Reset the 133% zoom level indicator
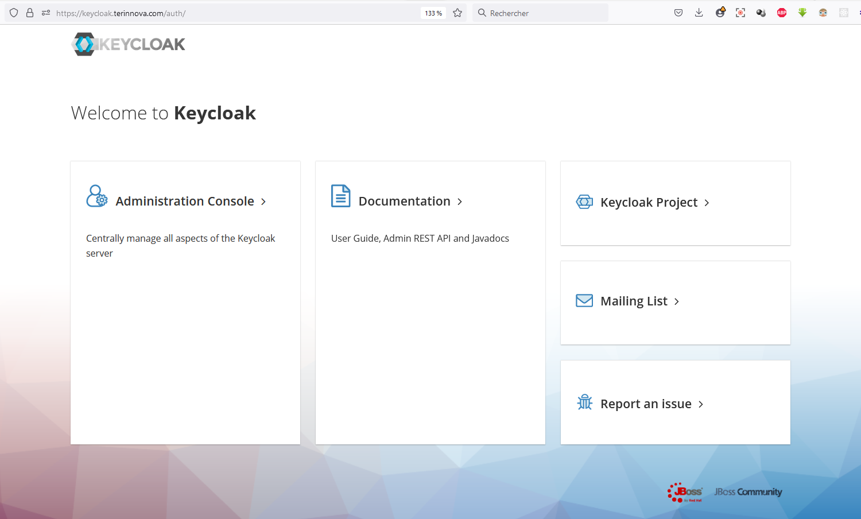Image resolution: width=861 pixels, height=519 pixels. coord(433,13)
